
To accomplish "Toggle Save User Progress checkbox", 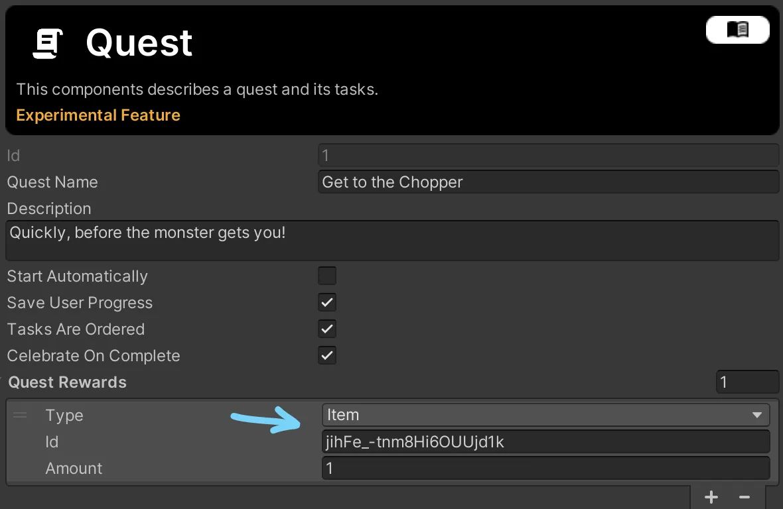I will coord(327,302).
